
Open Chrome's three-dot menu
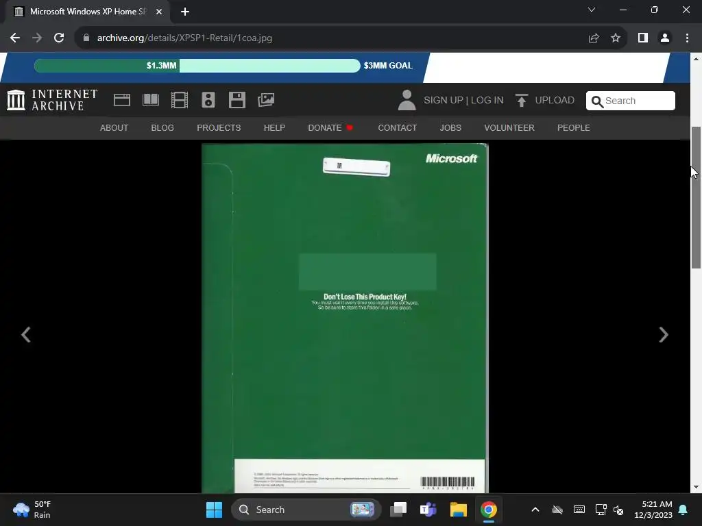pos(687,38)
